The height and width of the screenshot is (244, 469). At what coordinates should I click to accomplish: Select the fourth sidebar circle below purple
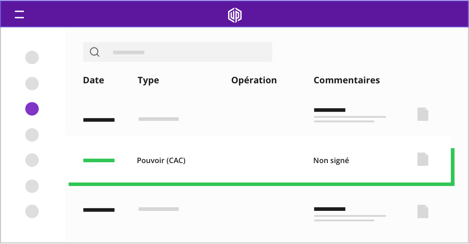(32, 135)
